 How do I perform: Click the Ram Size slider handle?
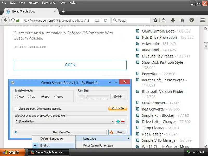pos(86,96)
